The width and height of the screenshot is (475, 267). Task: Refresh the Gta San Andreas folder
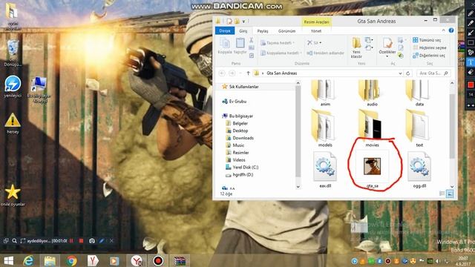[x=407, y=73]
